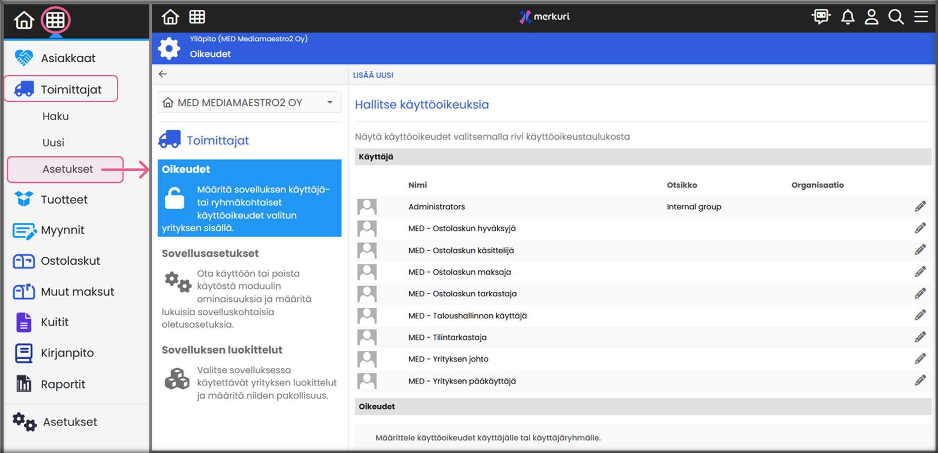
Task: Click the LISÄÄ UUSI link
Action: pos(373,75)
